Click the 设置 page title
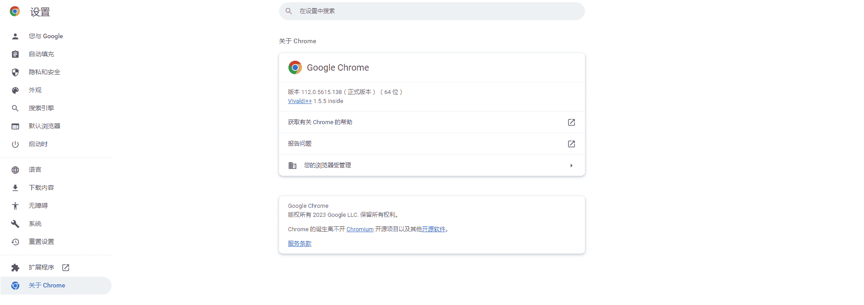 (40, 12)
